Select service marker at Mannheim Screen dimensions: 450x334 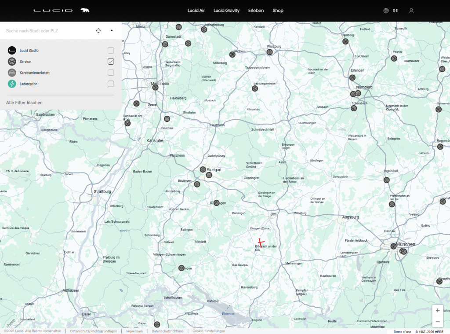coord(155,88)
